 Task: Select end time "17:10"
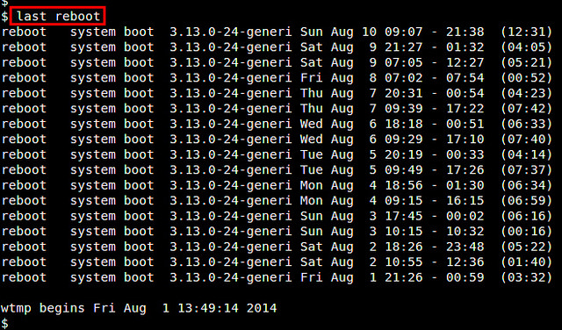465,140
